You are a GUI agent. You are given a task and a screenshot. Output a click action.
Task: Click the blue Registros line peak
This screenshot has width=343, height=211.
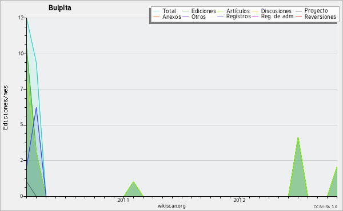(x=37, y=108)
